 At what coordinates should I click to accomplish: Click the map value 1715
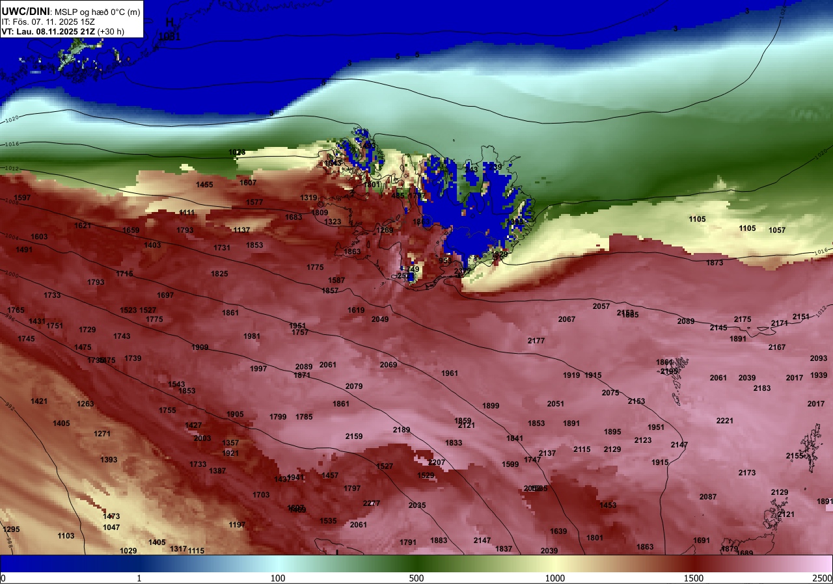click(x=124, y=274)
